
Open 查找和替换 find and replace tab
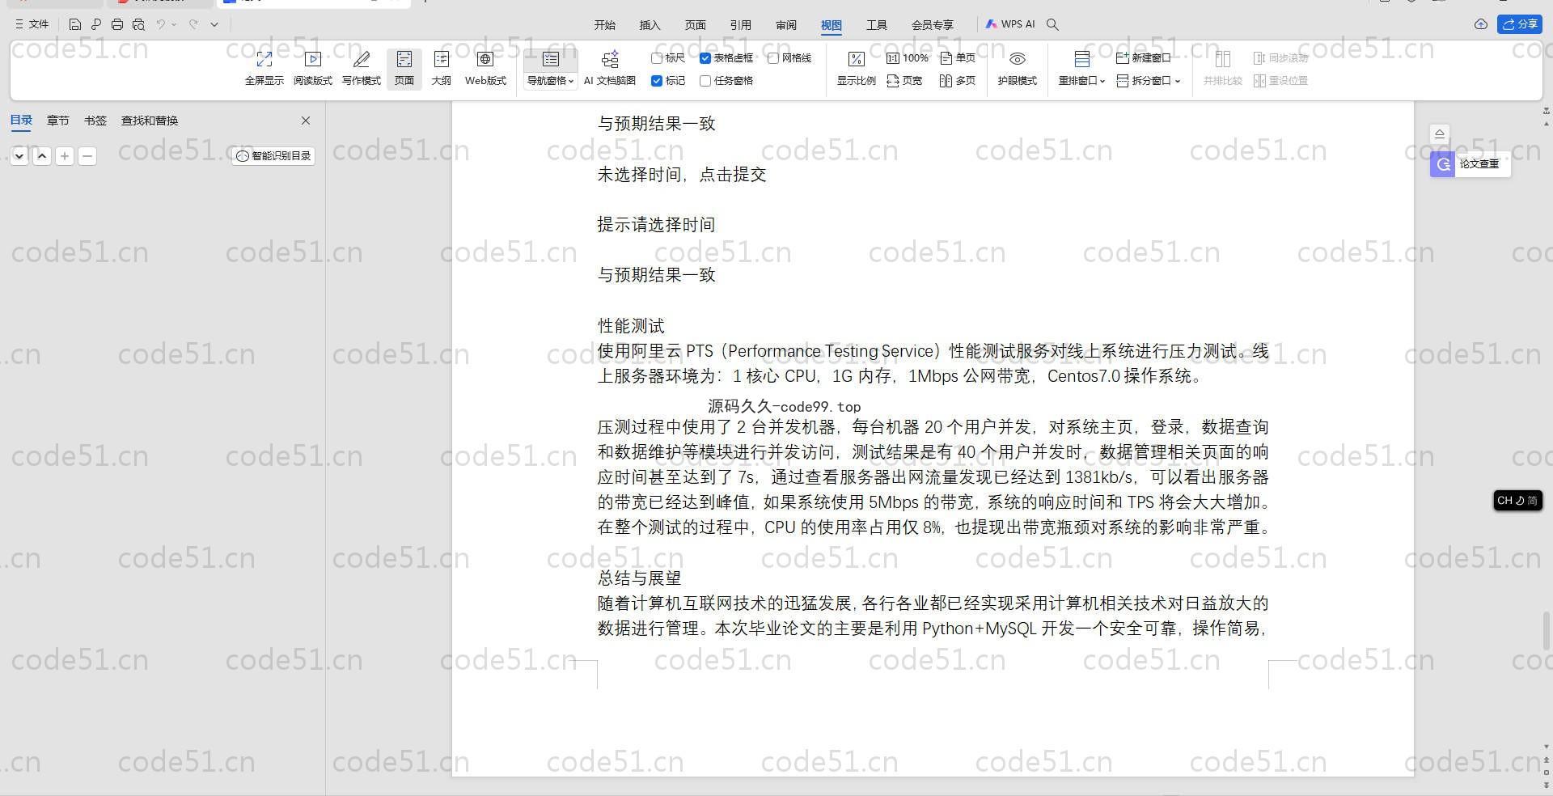pyautogui.click(x=150, y=121)
